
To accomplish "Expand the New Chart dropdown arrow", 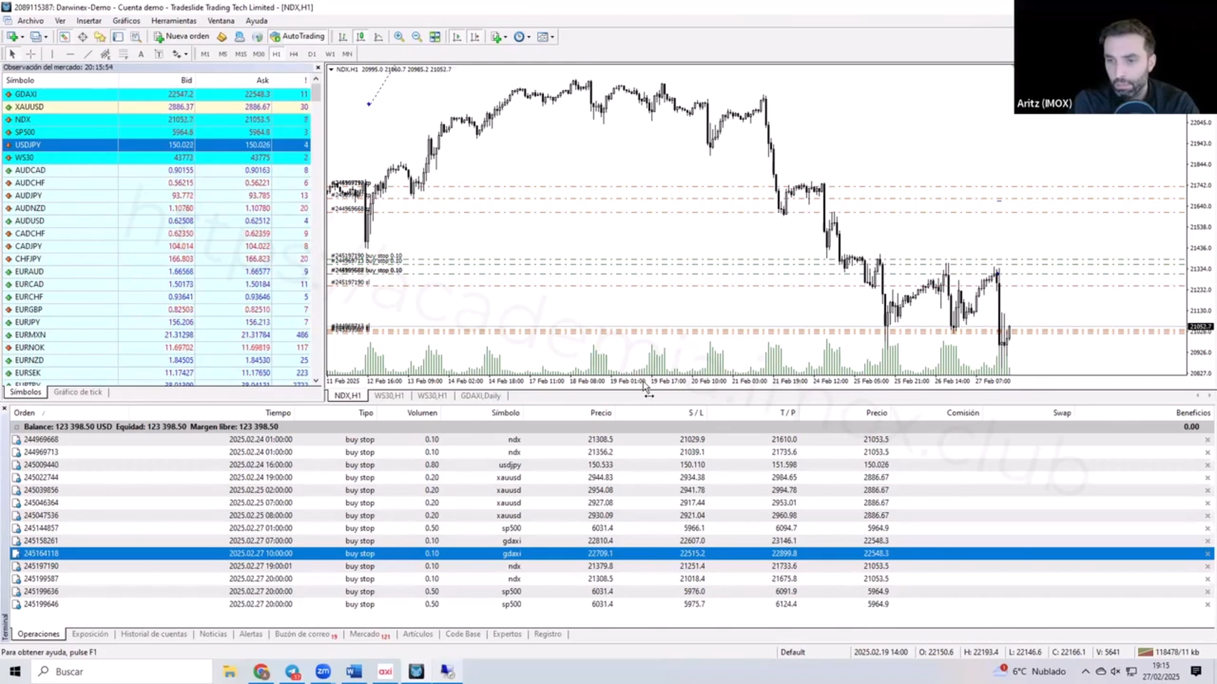I will [22, 37].
